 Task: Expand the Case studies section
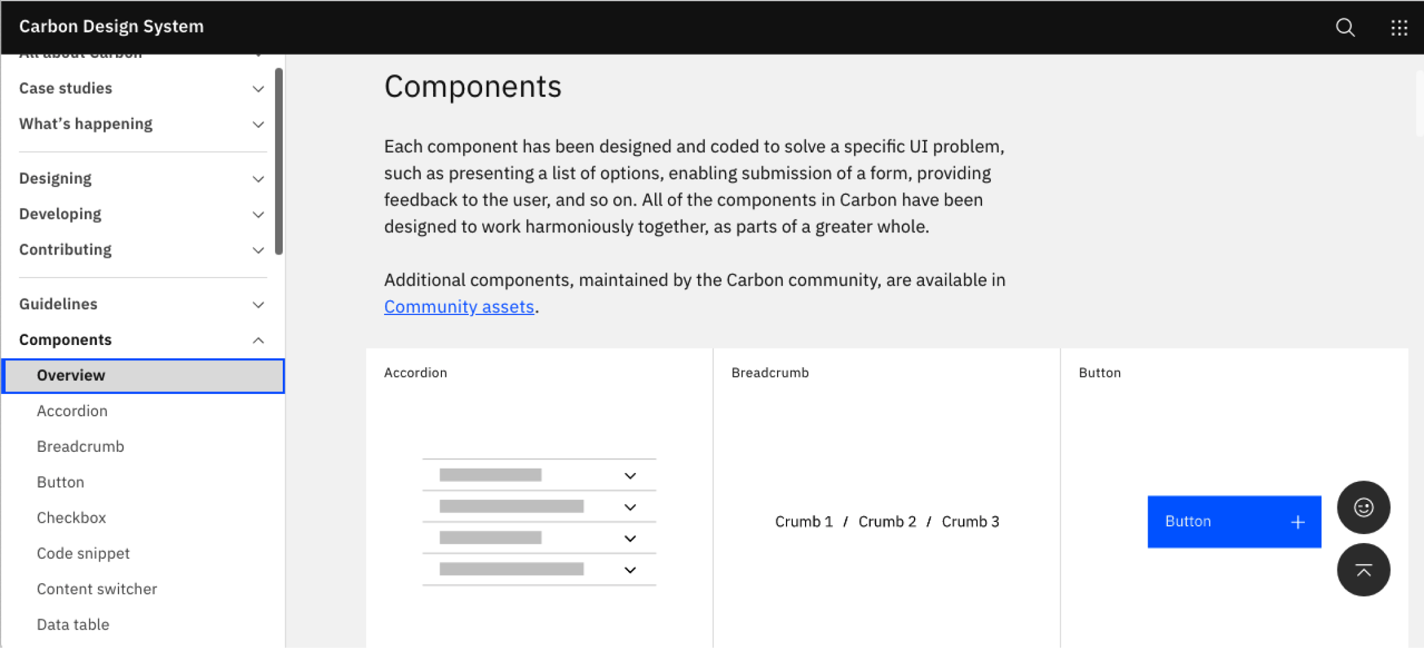[143, 88]
